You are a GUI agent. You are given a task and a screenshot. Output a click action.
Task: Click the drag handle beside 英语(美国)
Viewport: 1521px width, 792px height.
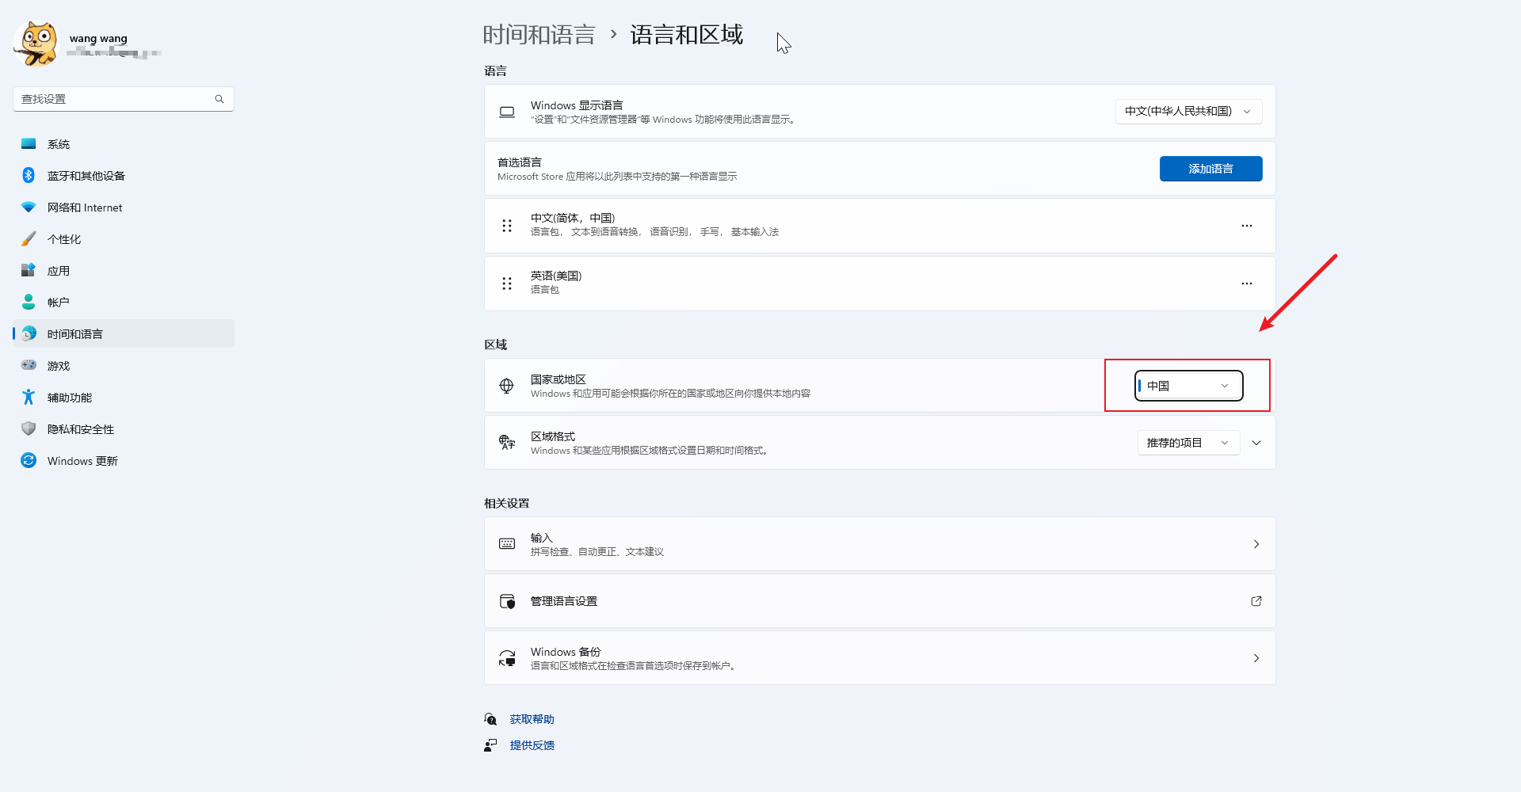pyautogui.click(x=507, y=284)
